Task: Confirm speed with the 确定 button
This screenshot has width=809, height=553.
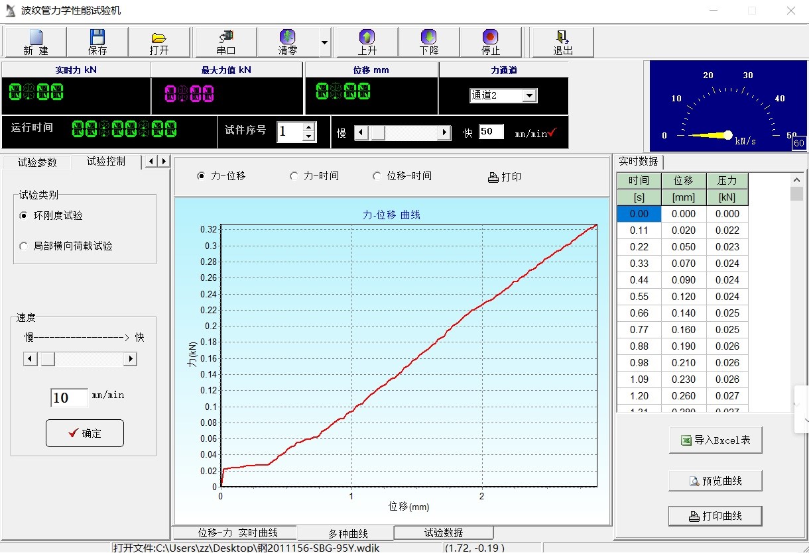Action: point(85,433)
